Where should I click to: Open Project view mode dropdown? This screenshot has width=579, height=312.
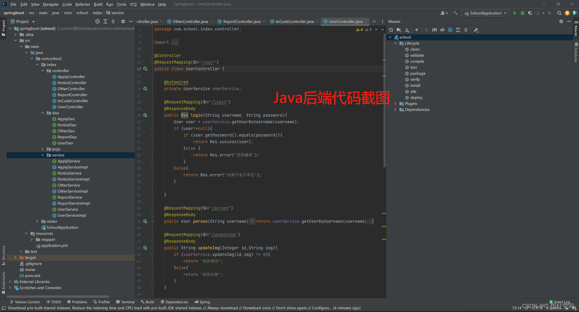point(23,21)
